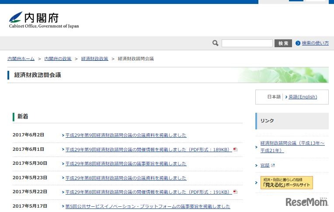
Task: Open the 見える化 portal site banner
Action: pos(287,183)
